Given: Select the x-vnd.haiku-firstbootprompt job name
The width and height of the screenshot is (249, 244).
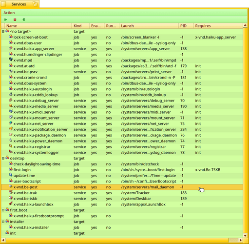Looking at the screenshot, I should click(x=38, y=216).
